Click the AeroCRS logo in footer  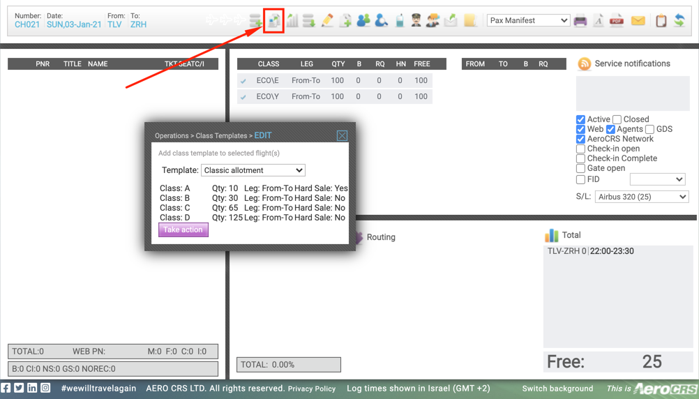(666, 389)
